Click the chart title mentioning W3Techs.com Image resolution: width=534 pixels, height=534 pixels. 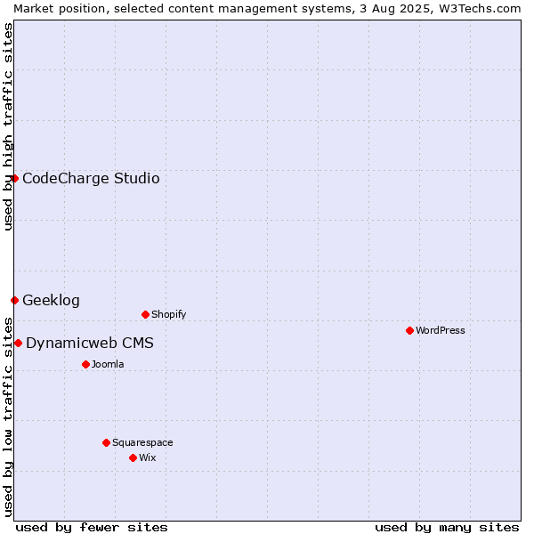(267, 9)
